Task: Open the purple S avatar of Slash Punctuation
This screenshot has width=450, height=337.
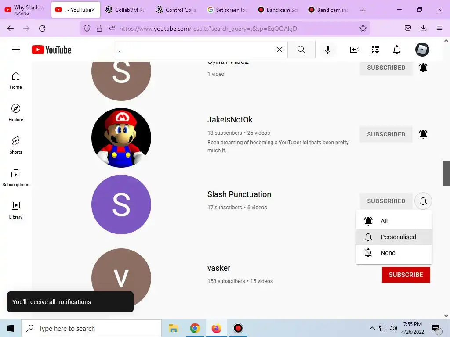Action: 121,204
